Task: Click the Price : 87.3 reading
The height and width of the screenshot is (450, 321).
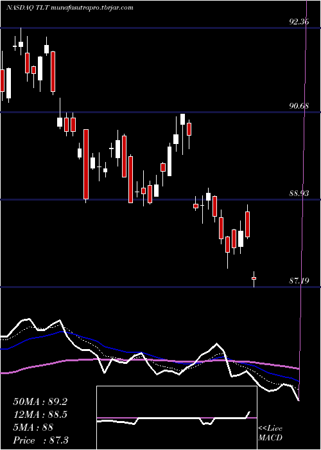Action: 40,440
